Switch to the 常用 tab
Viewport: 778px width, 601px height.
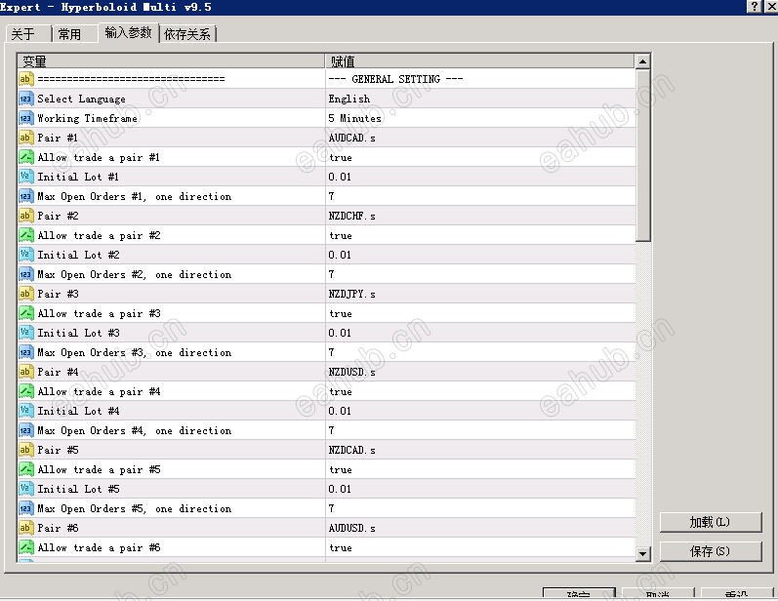(74, 34)
